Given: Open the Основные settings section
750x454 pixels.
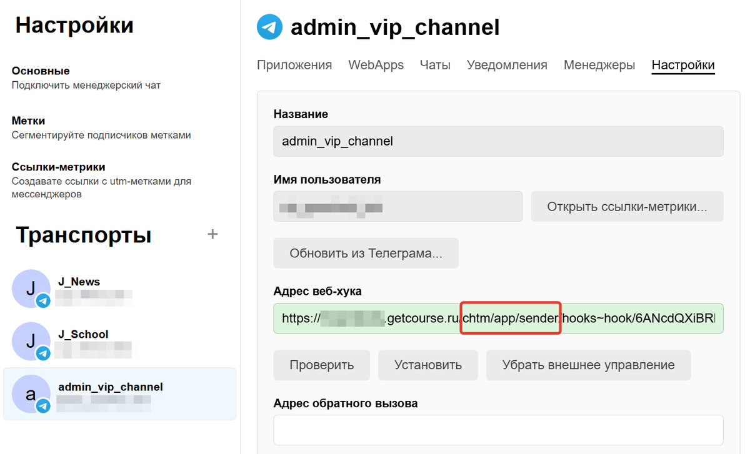Looking at the screenshot, I should click(41, 71).
